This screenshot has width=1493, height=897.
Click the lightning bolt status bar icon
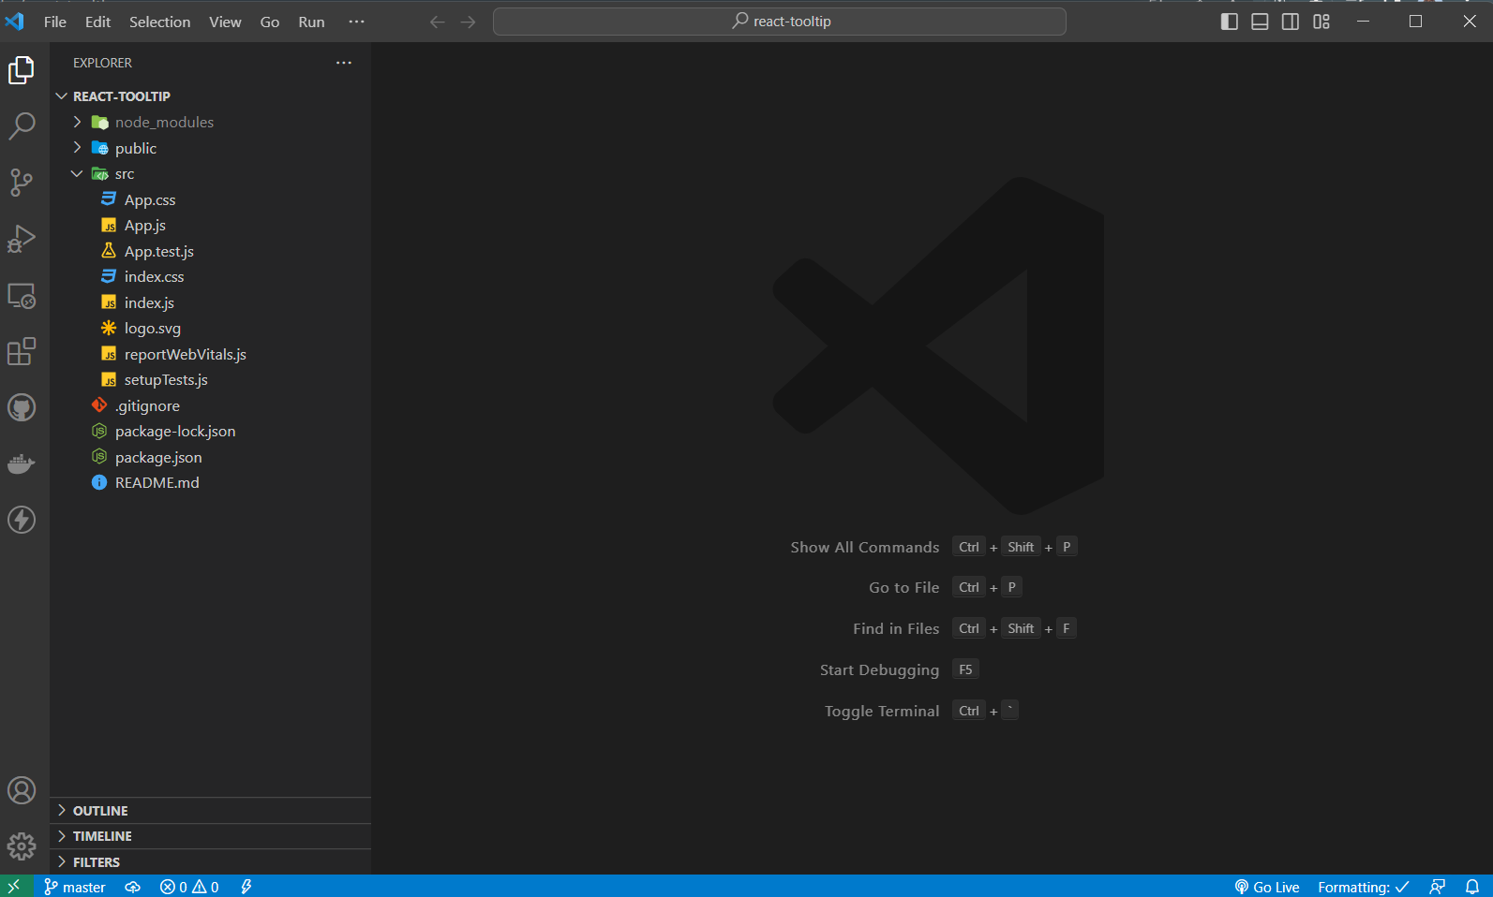point(246,887)
